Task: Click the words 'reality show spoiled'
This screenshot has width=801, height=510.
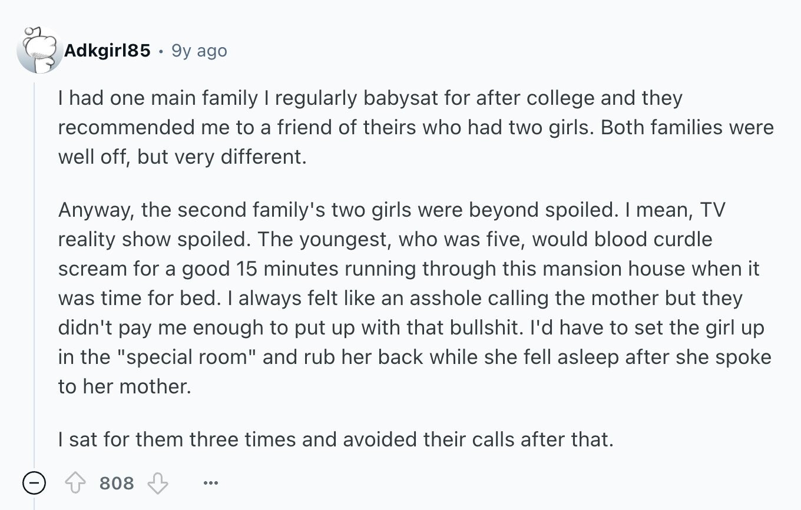Action: [154, 240]
